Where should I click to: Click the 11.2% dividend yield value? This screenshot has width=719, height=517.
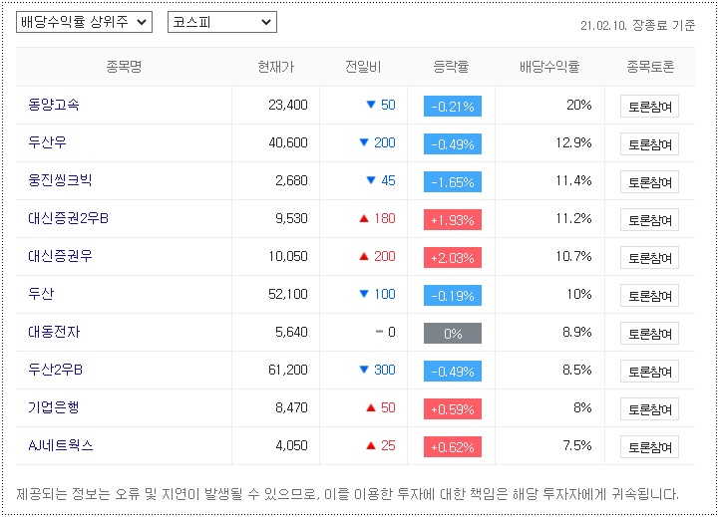[x=573, y=218]
